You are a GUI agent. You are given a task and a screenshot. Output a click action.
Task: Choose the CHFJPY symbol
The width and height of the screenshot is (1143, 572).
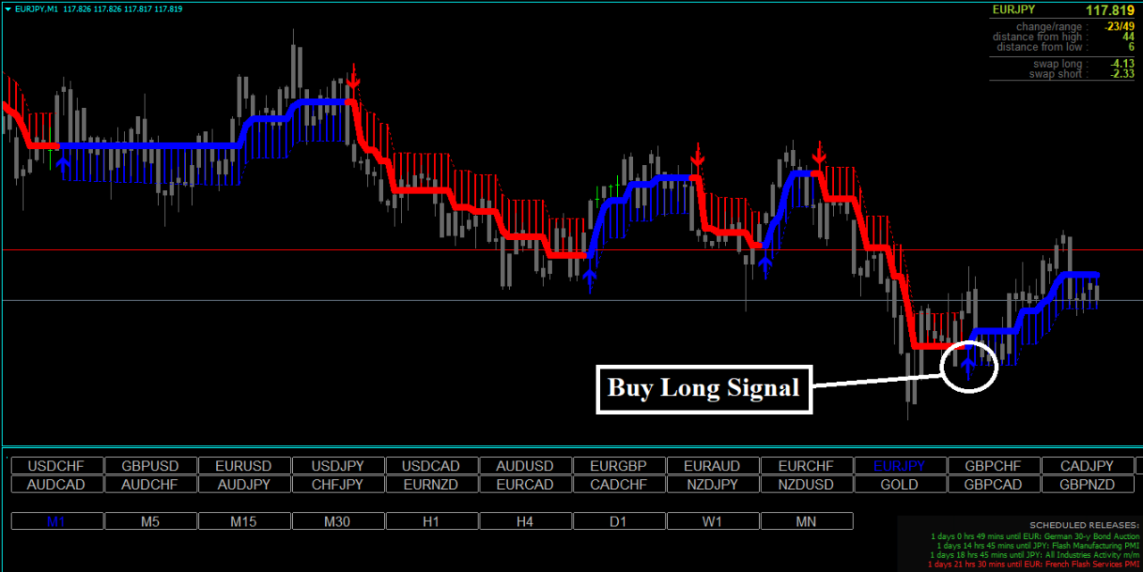338,485
